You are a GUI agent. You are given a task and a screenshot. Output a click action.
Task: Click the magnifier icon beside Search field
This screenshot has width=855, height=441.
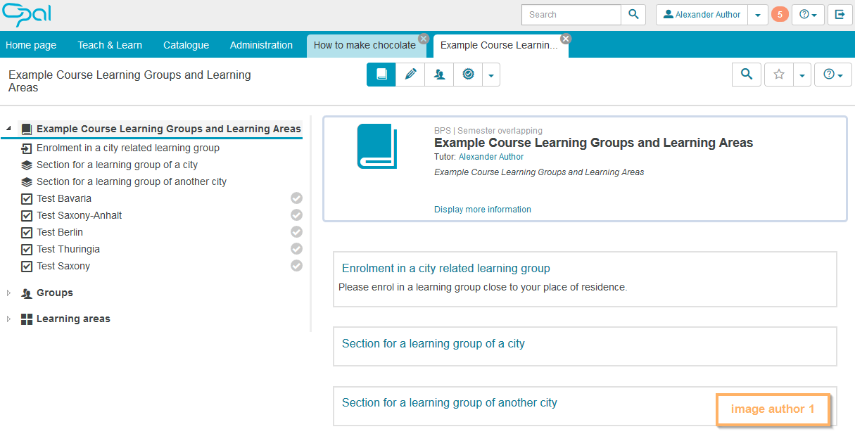[x=633, y=15]
